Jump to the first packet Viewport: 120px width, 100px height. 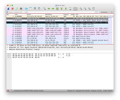[x=62, y=9]
